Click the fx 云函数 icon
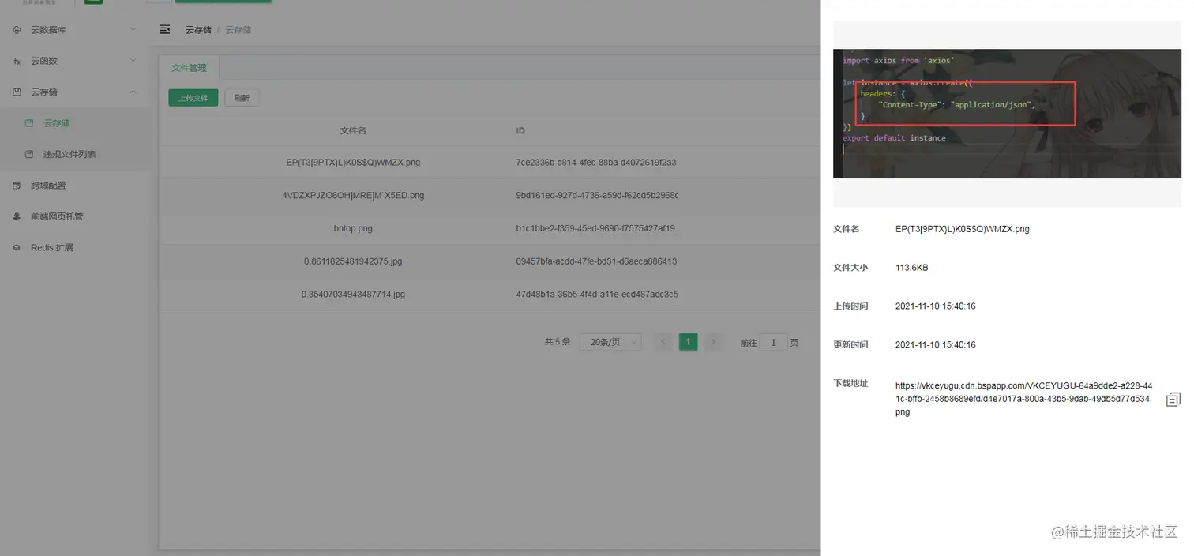Viewport: 1194px width, 556px height. pyautogui.click(x=17, y=61)
